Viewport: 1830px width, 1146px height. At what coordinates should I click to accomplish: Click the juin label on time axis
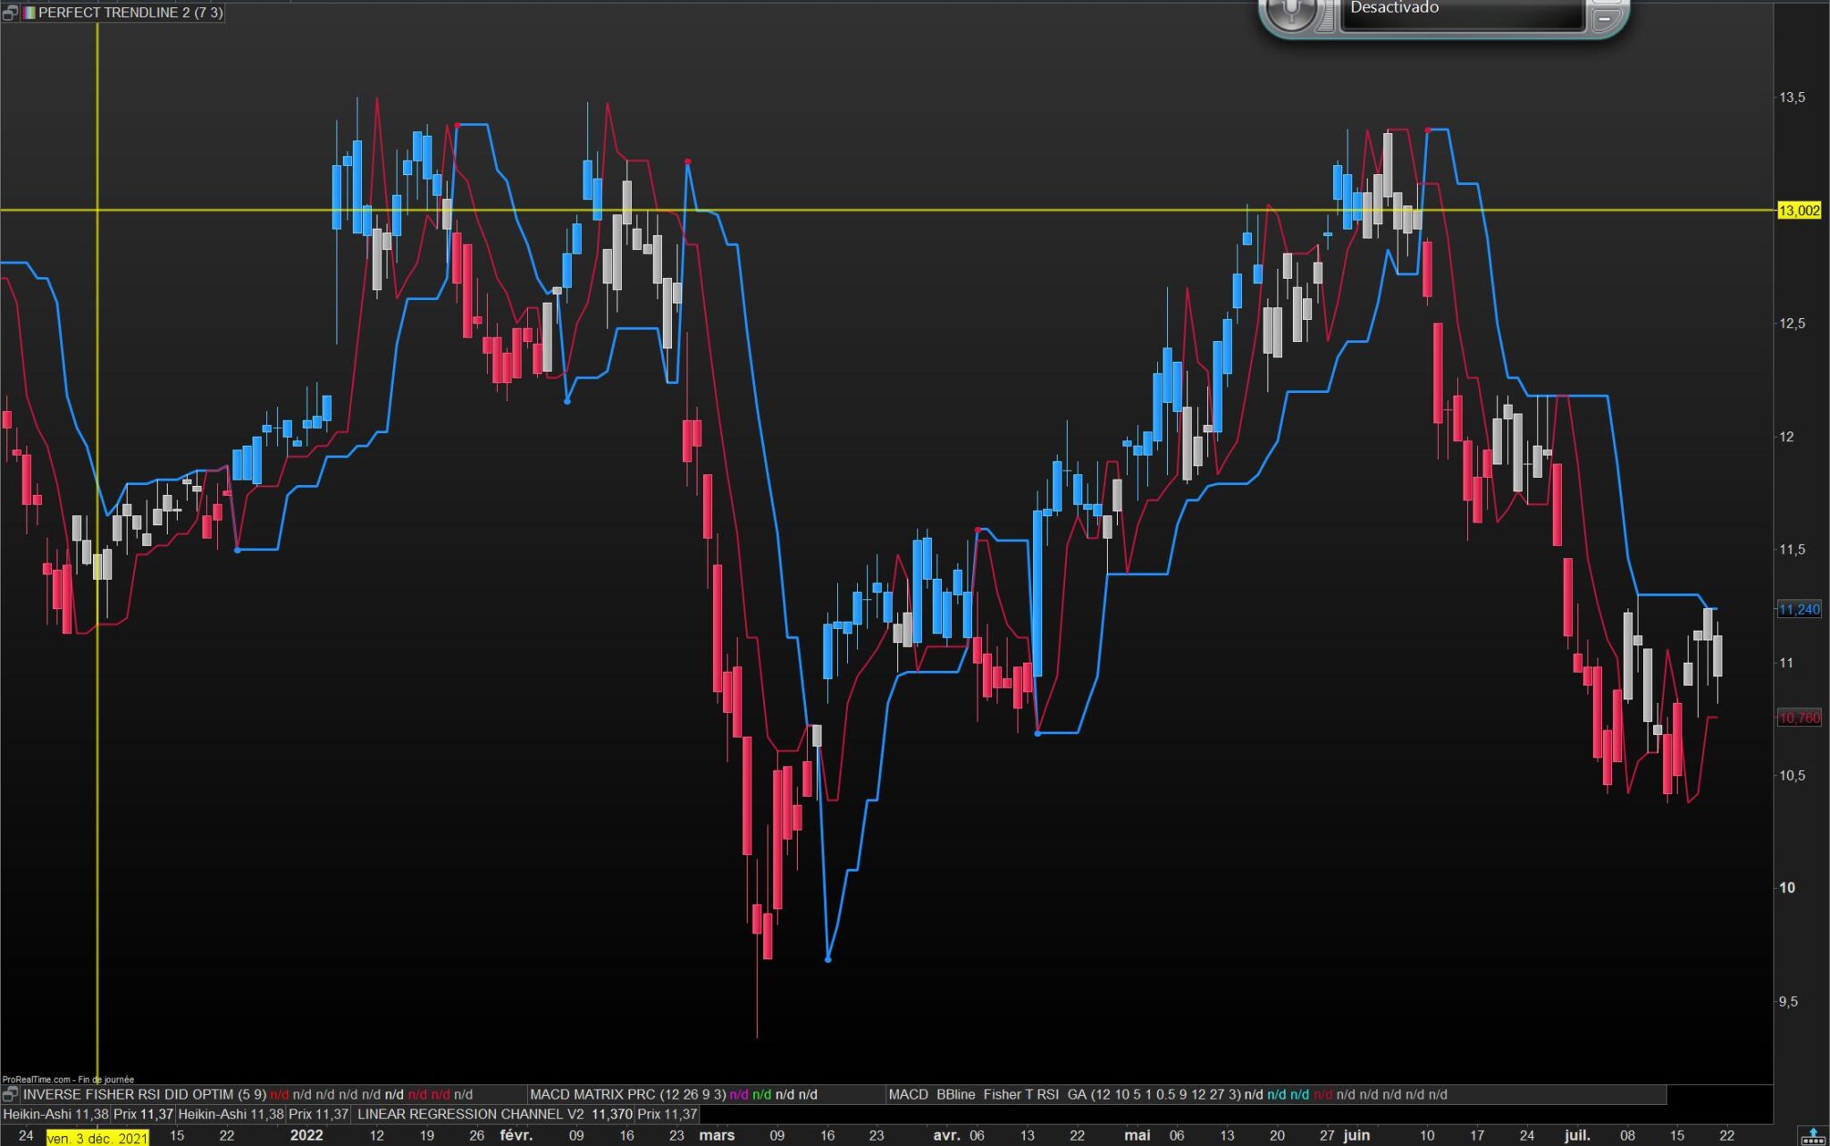(x=1356, y=1135)
